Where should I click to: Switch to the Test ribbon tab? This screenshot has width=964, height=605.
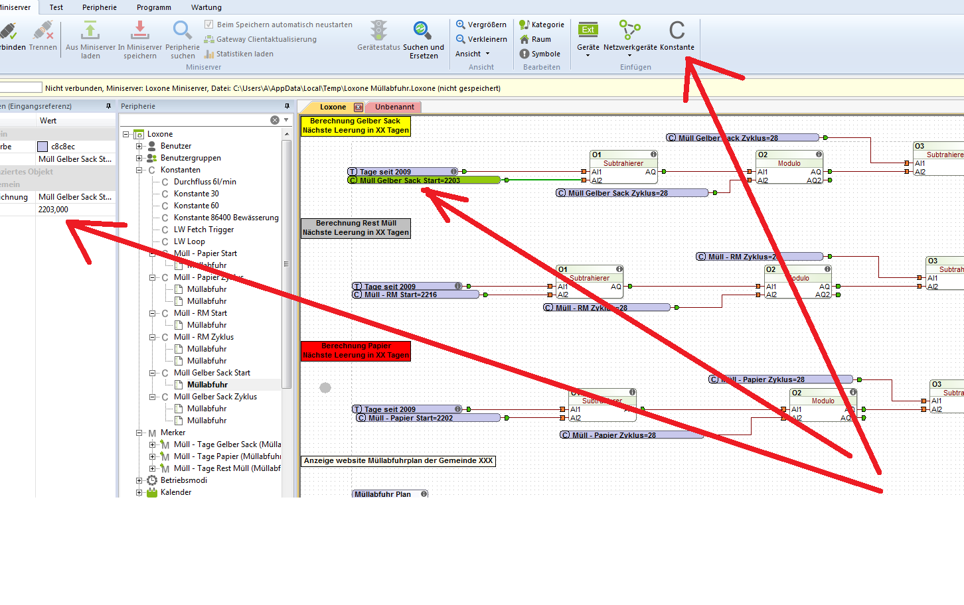pos(56,7)
